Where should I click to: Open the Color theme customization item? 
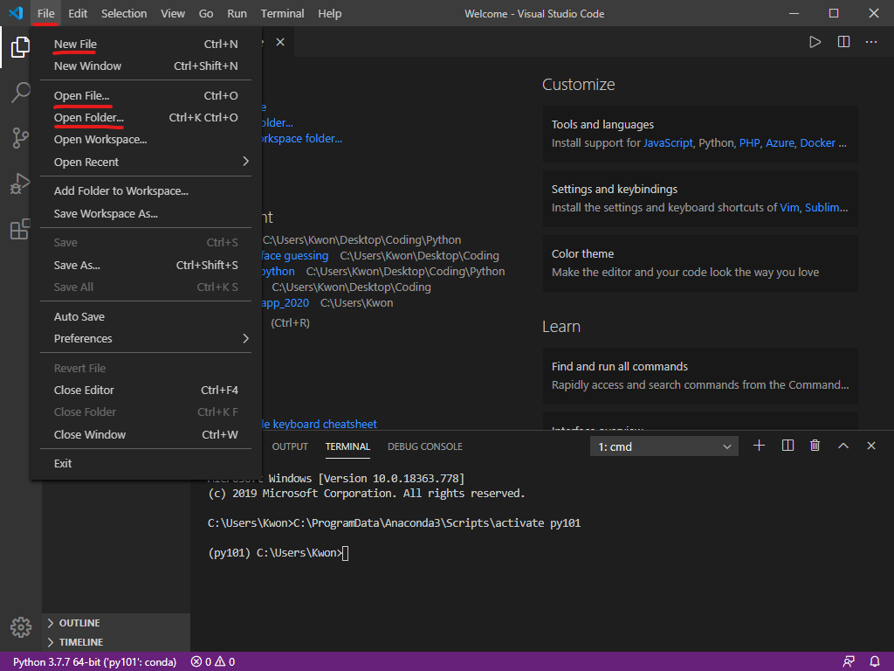click(700, 264)
